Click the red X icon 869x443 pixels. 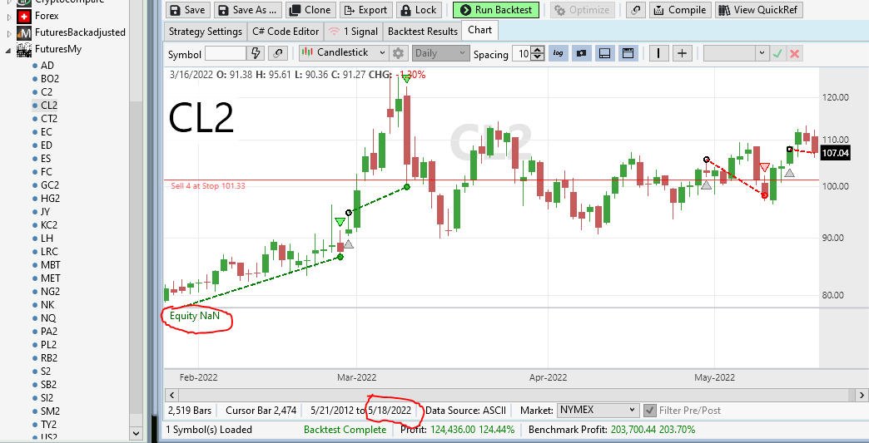(x=795, y=53)
